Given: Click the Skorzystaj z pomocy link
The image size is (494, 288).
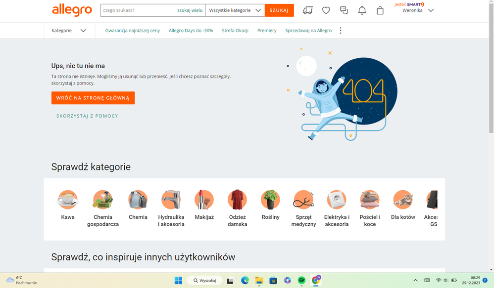Looking at the screenshot, I should 87,116.
